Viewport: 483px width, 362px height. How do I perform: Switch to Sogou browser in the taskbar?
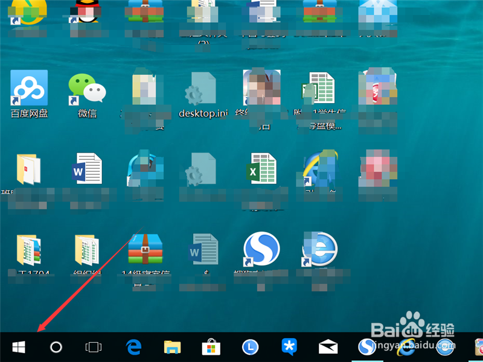tap(367, 348)
